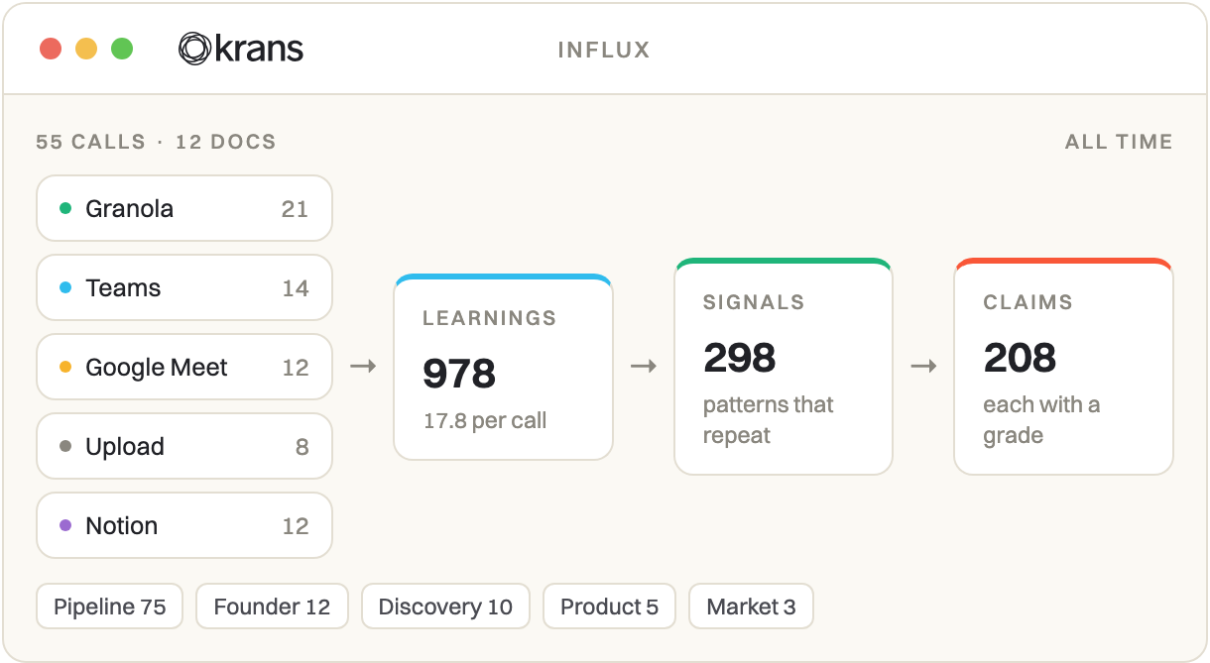
Task: Open the Learnings card showing 978
Action: [503, 367]
